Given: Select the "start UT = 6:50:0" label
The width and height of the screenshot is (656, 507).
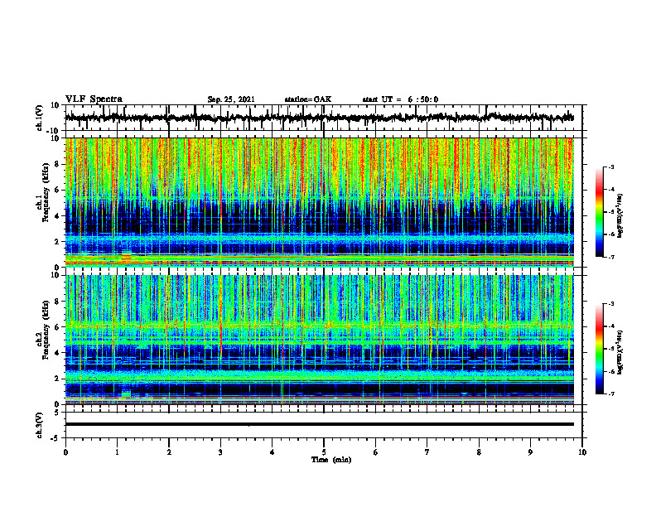Looking at the screenshot, I should click(400, 99).
